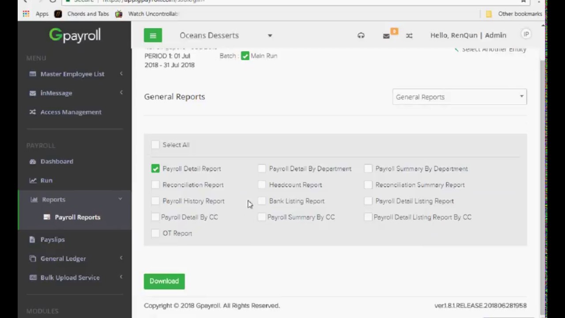This screenshot has height=318, width=565.
Task: Open the mail notifications envelope icon
Action: click(x=386, y=36)
